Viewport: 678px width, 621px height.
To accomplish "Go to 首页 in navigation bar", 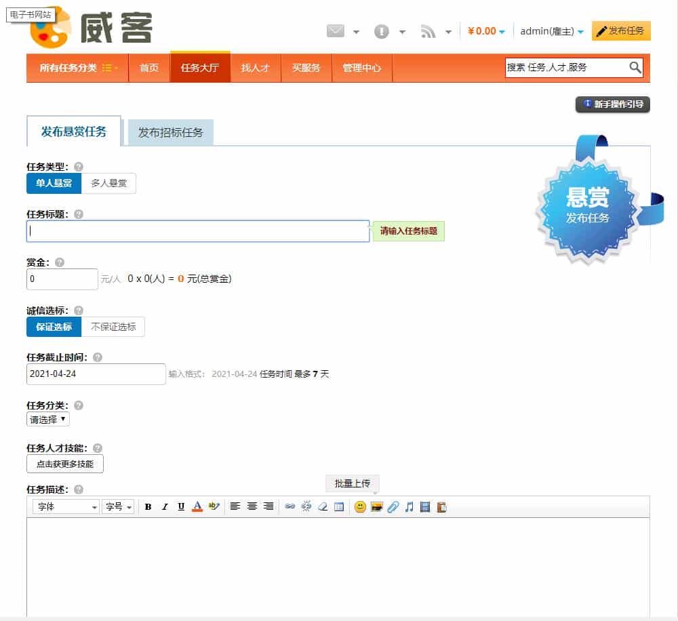I will pyautogui.click(x=149, y=68).
